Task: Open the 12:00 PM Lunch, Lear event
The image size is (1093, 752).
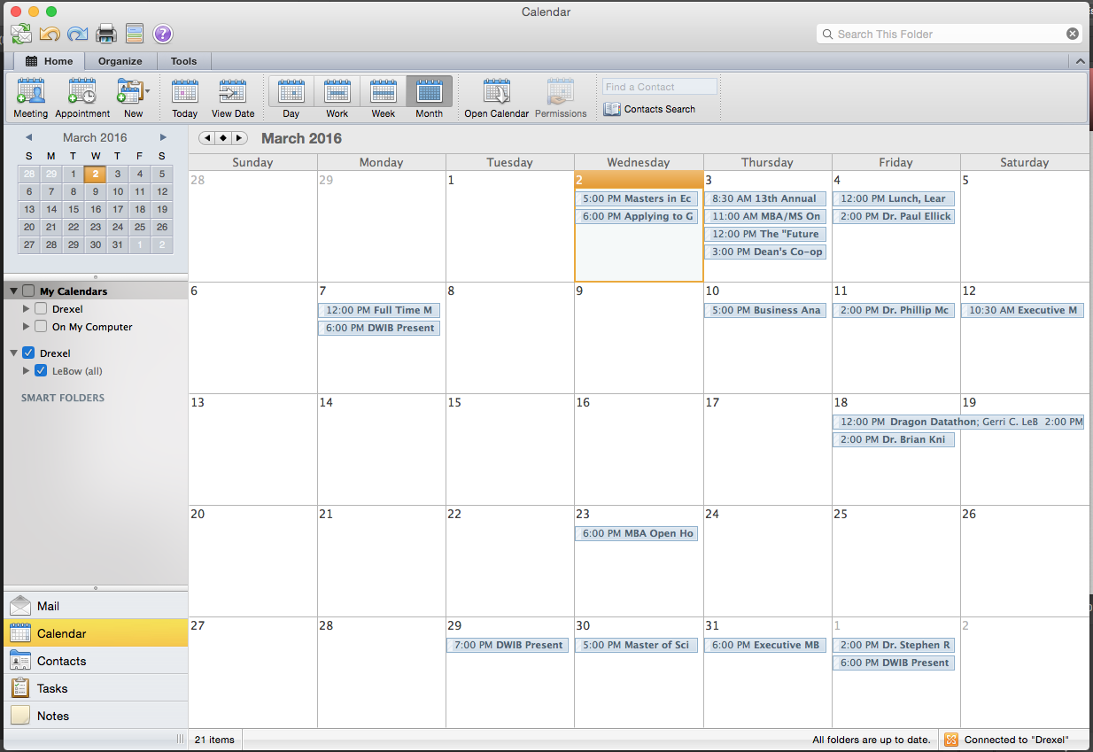Action: (x=894, y=198)
